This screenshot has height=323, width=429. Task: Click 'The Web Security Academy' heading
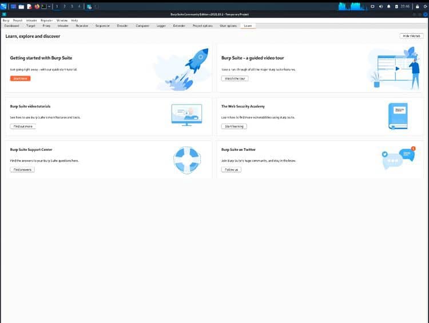coord(243,106)
